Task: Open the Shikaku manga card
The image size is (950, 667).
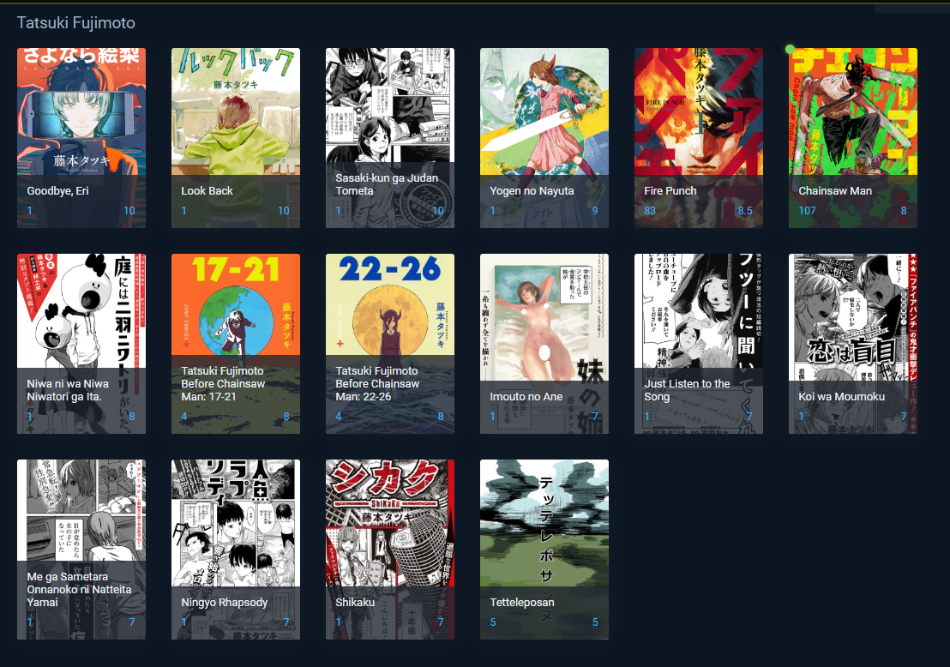Action: click(390, 550)
